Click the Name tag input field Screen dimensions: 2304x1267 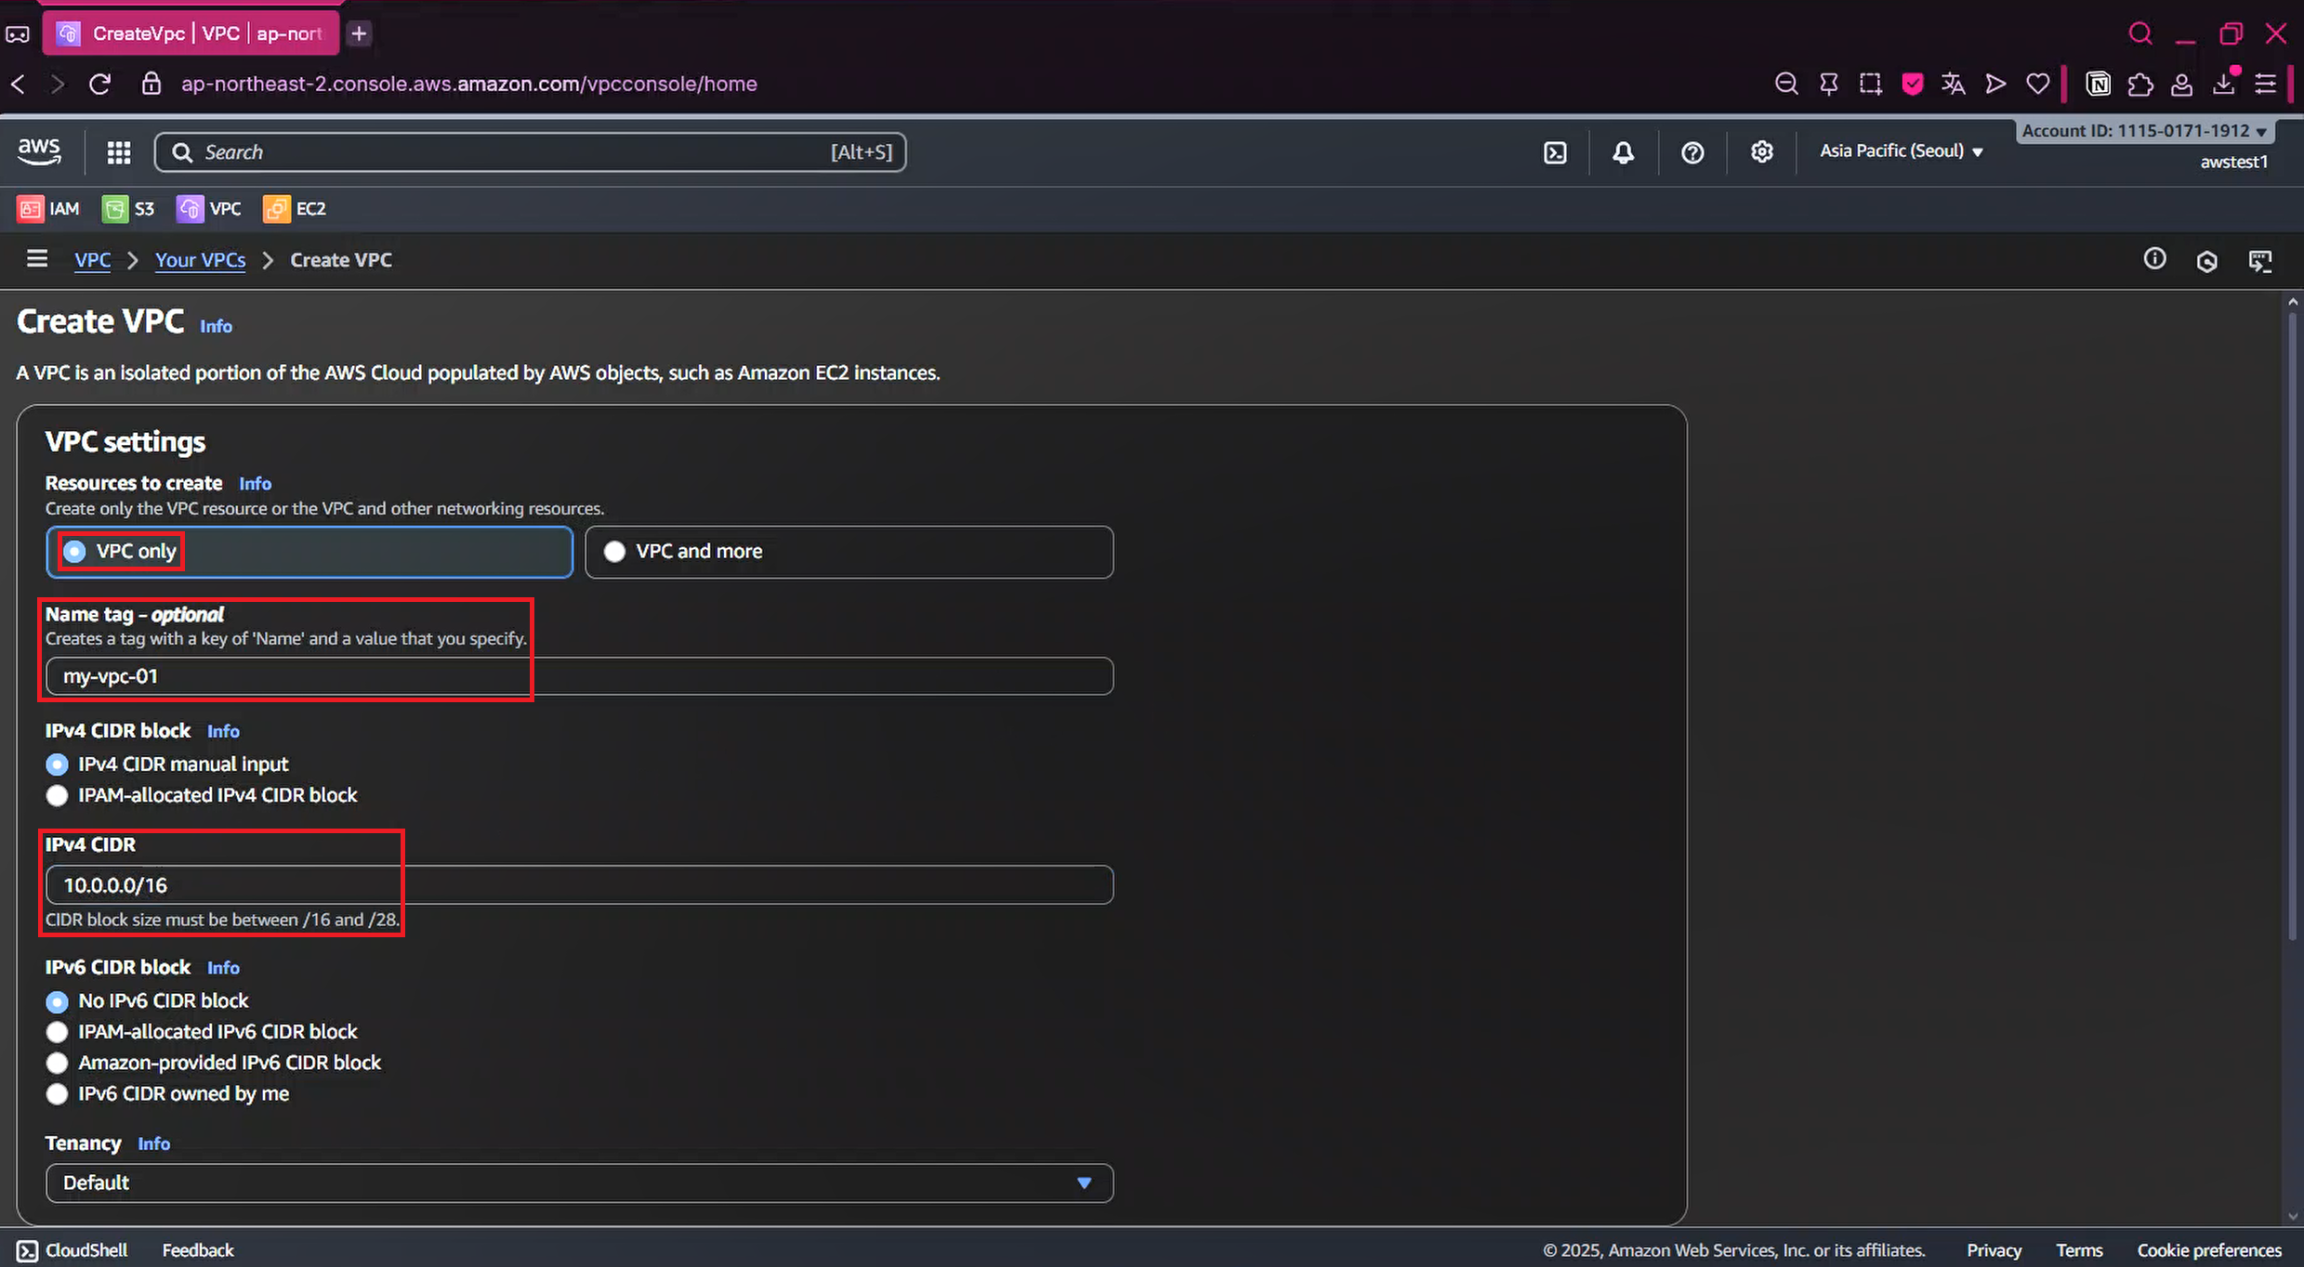578,676
